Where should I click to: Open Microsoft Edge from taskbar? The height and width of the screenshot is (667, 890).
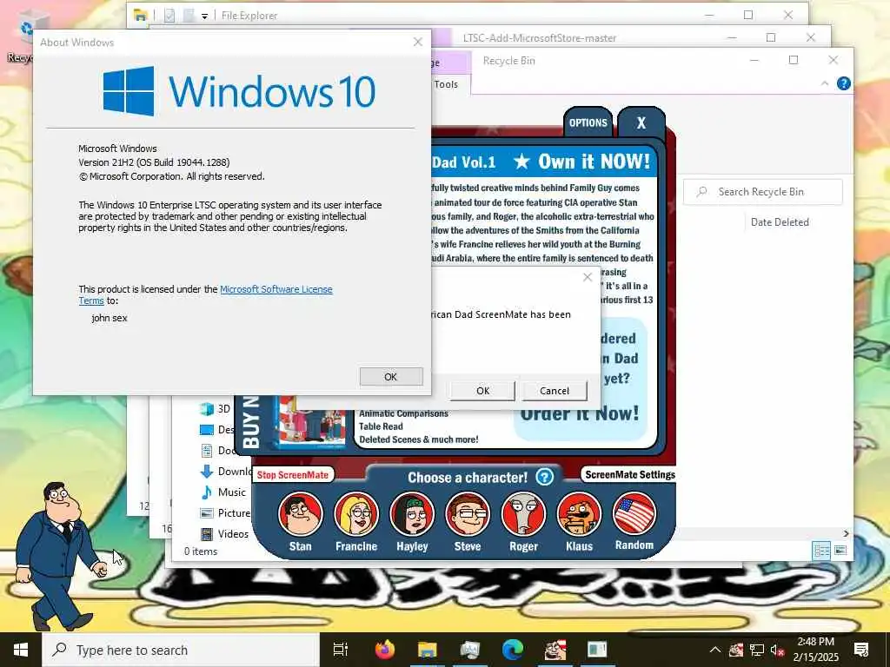[x=513, y=650]
